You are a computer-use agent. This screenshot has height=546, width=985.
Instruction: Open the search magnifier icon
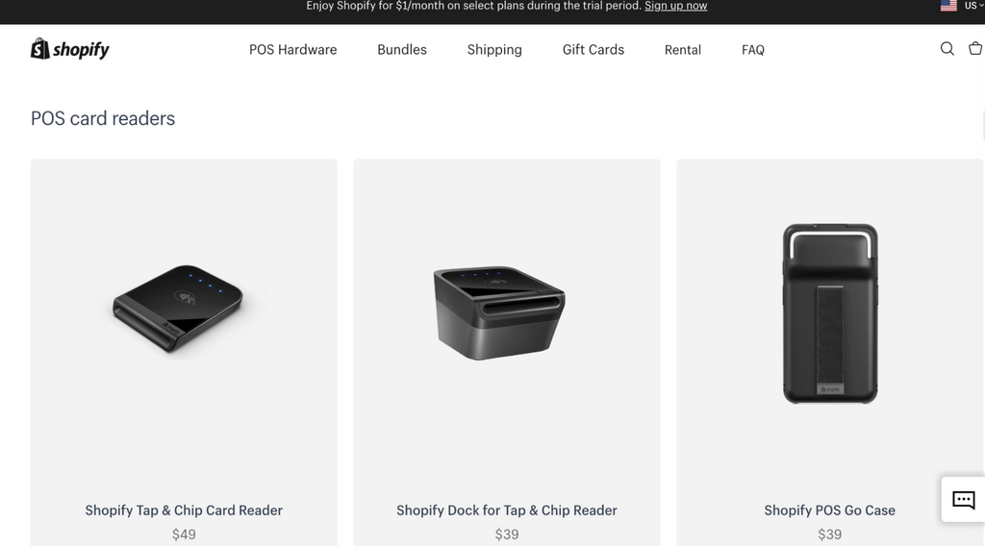pyautogui.click(x=947, y=49)
